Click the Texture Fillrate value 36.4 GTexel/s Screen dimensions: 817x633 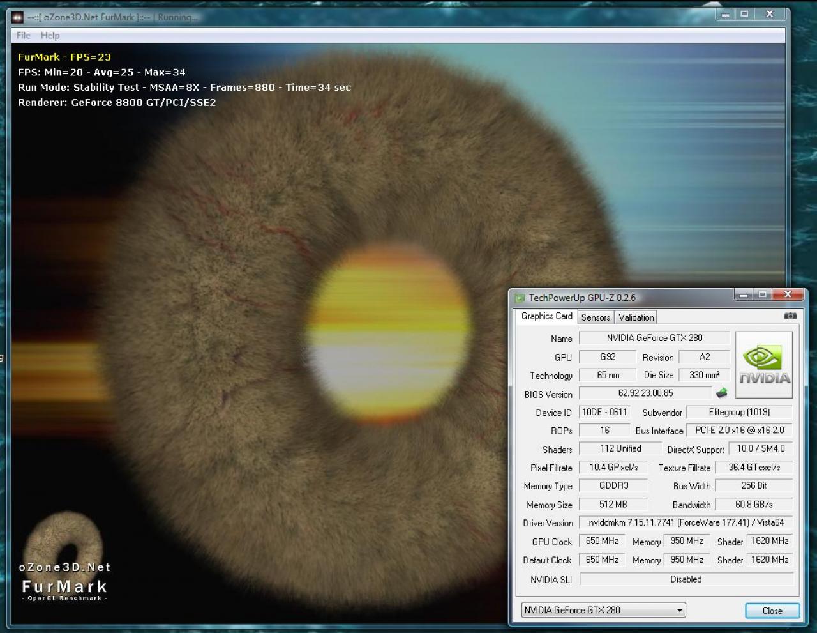754,468
